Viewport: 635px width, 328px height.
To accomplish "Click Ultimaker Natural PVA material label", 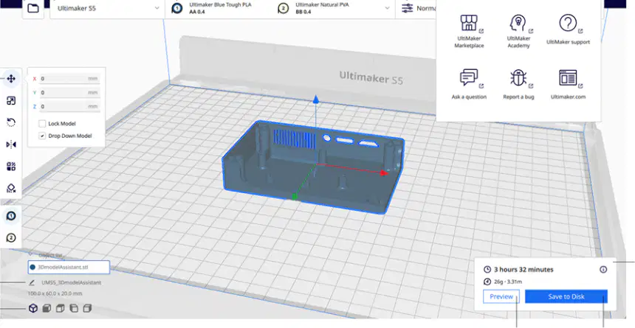I will click(322, 5).
